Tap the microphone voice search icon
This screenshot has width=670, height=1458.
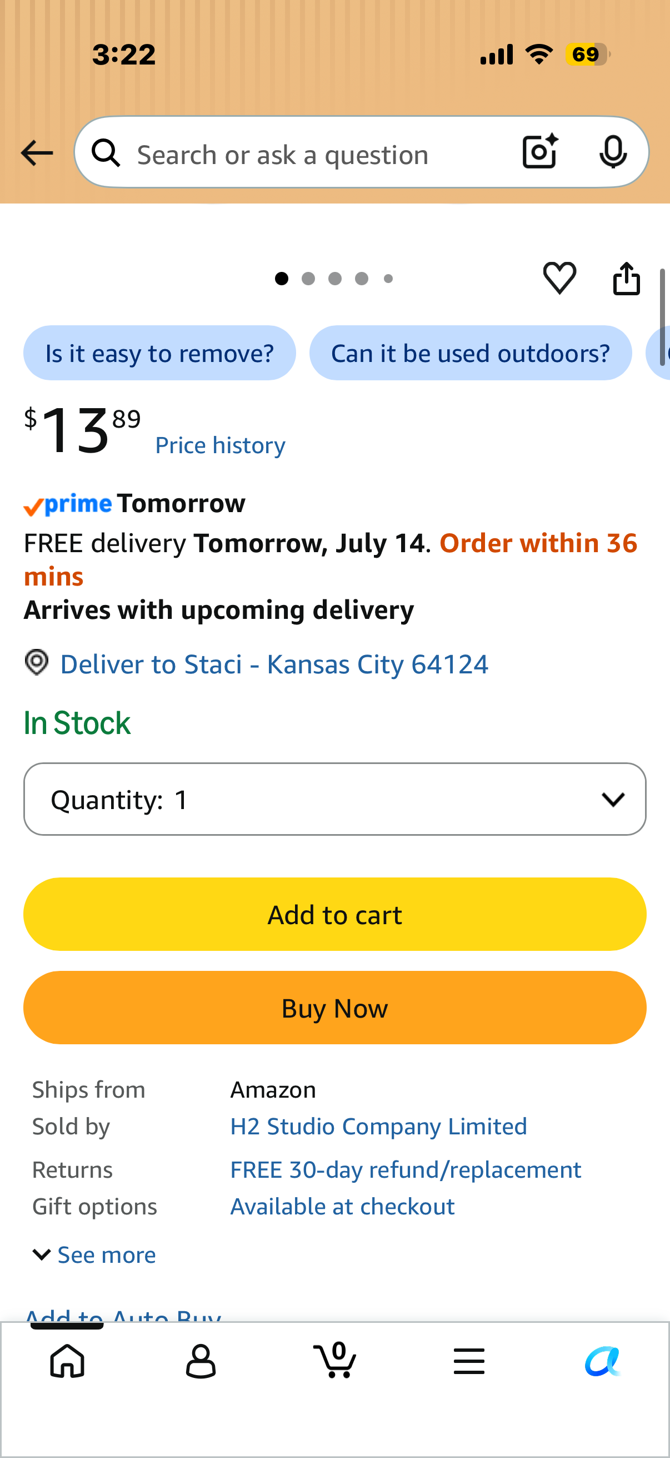point(613,152)
